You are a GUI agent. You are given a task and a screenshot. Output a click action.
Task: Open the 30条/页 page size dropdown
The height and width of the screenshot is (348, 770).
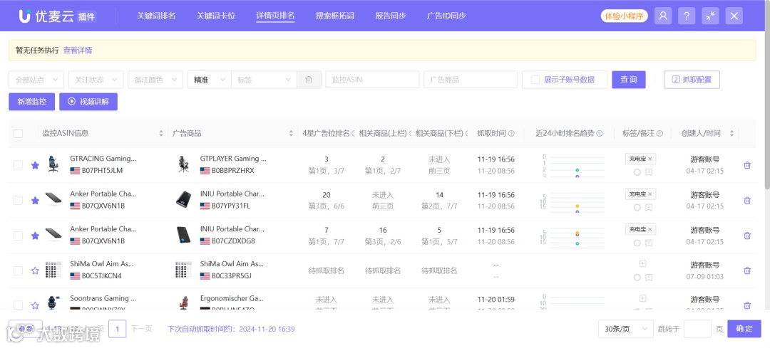point(626,329)
